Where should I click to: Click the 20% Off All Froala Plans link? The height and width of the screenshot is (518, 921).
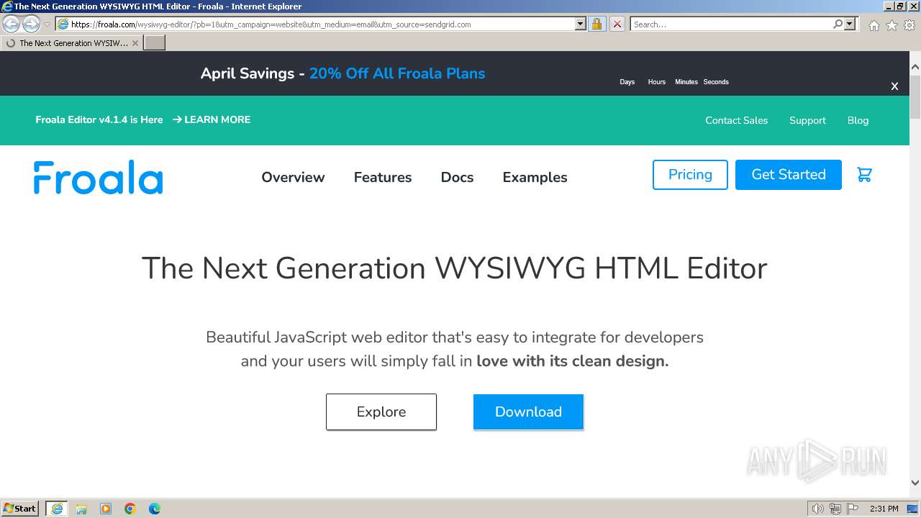point(397,73)
